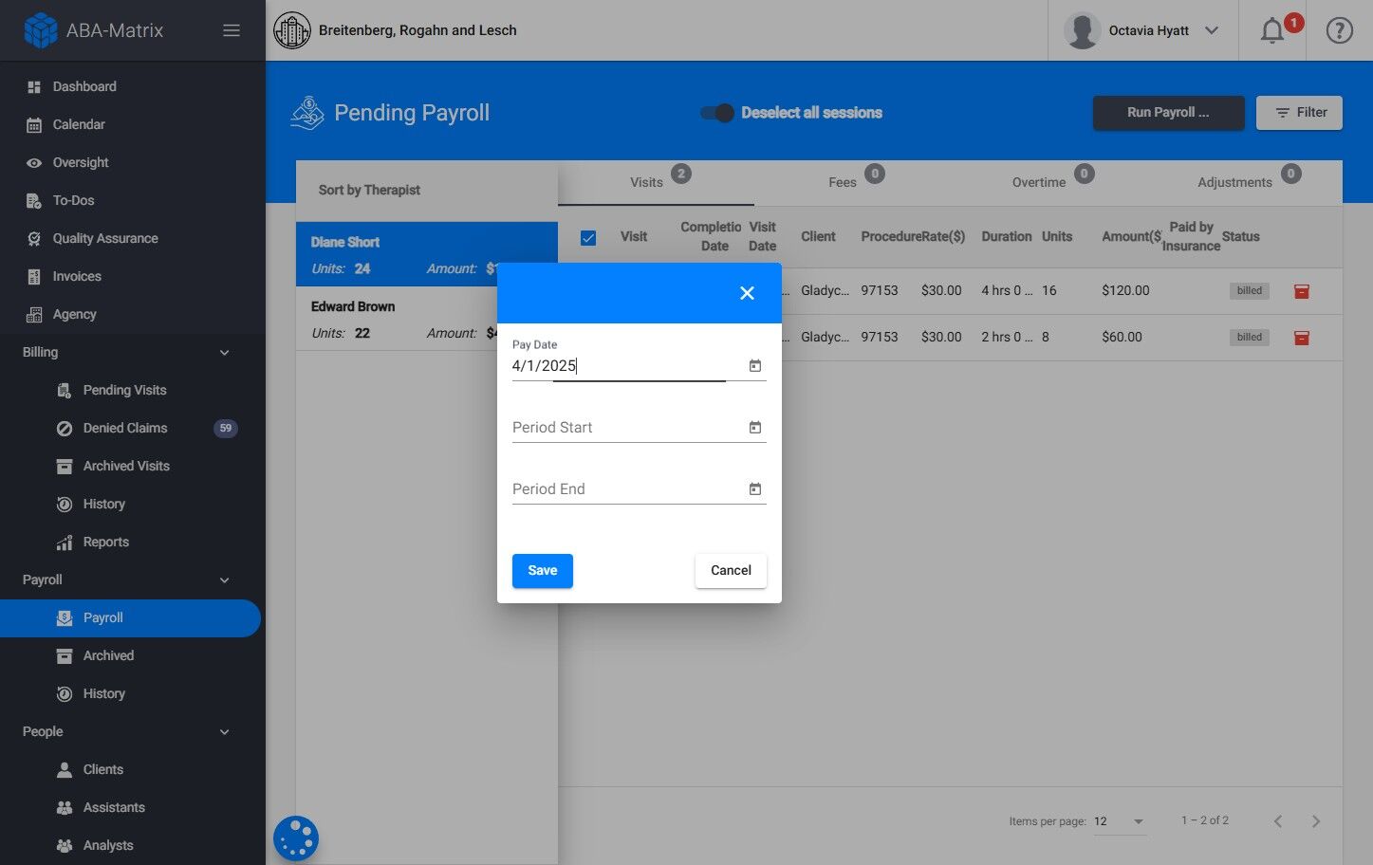Open the notification bell alerts
Image resolution: width=1373 pixels, height=865 pixels.
click(1271, 30)
